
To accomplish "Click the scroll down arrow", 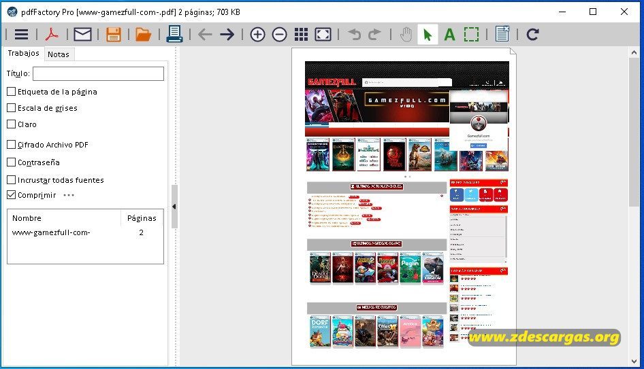I will click(634, 362).
